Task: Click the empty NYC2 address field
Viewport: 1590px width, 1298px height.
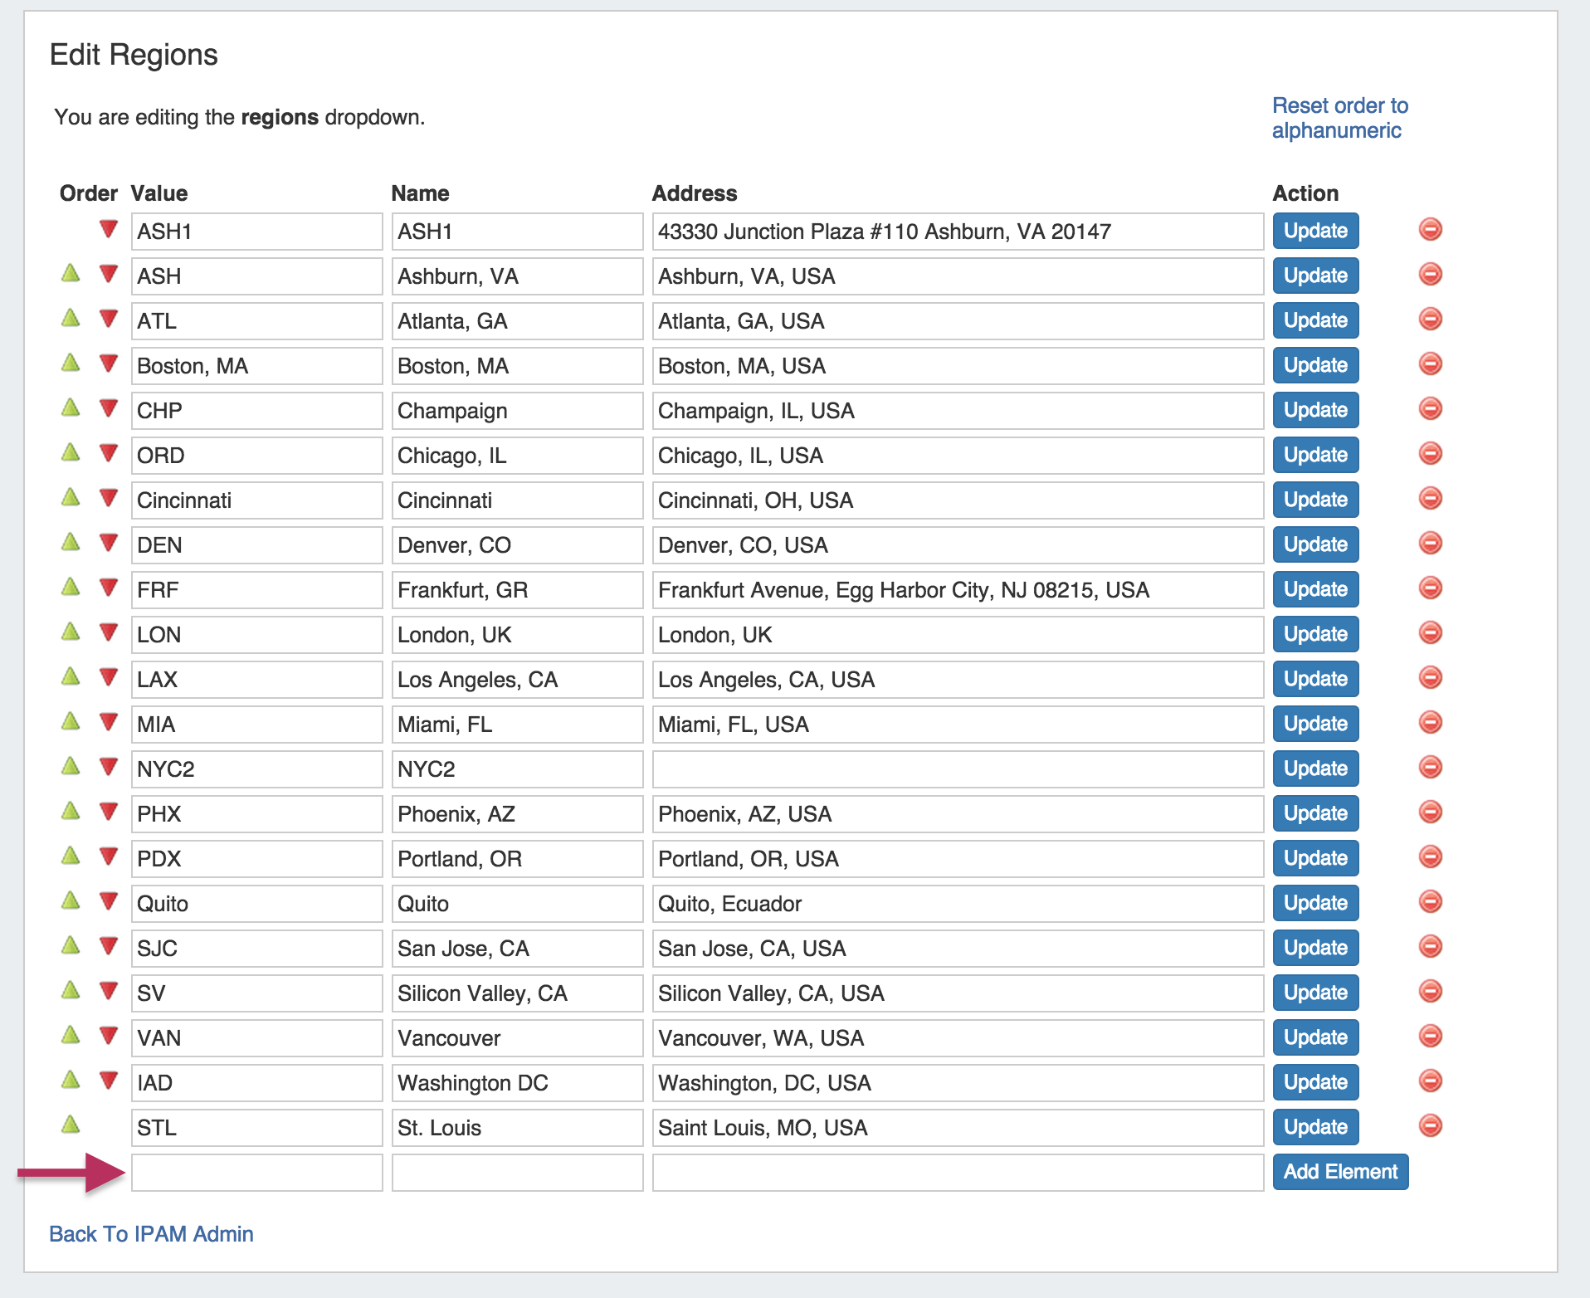Action: 957,769
